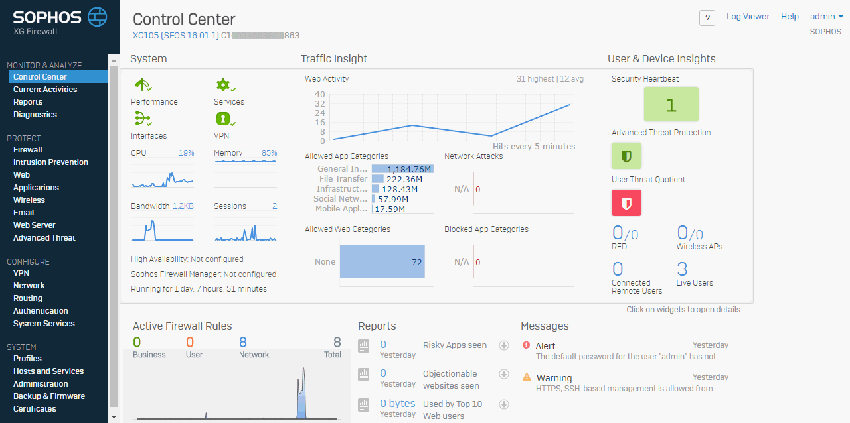Open Top 10 Web users chart icon
850x423 pixels.
(x=363, y=404)
